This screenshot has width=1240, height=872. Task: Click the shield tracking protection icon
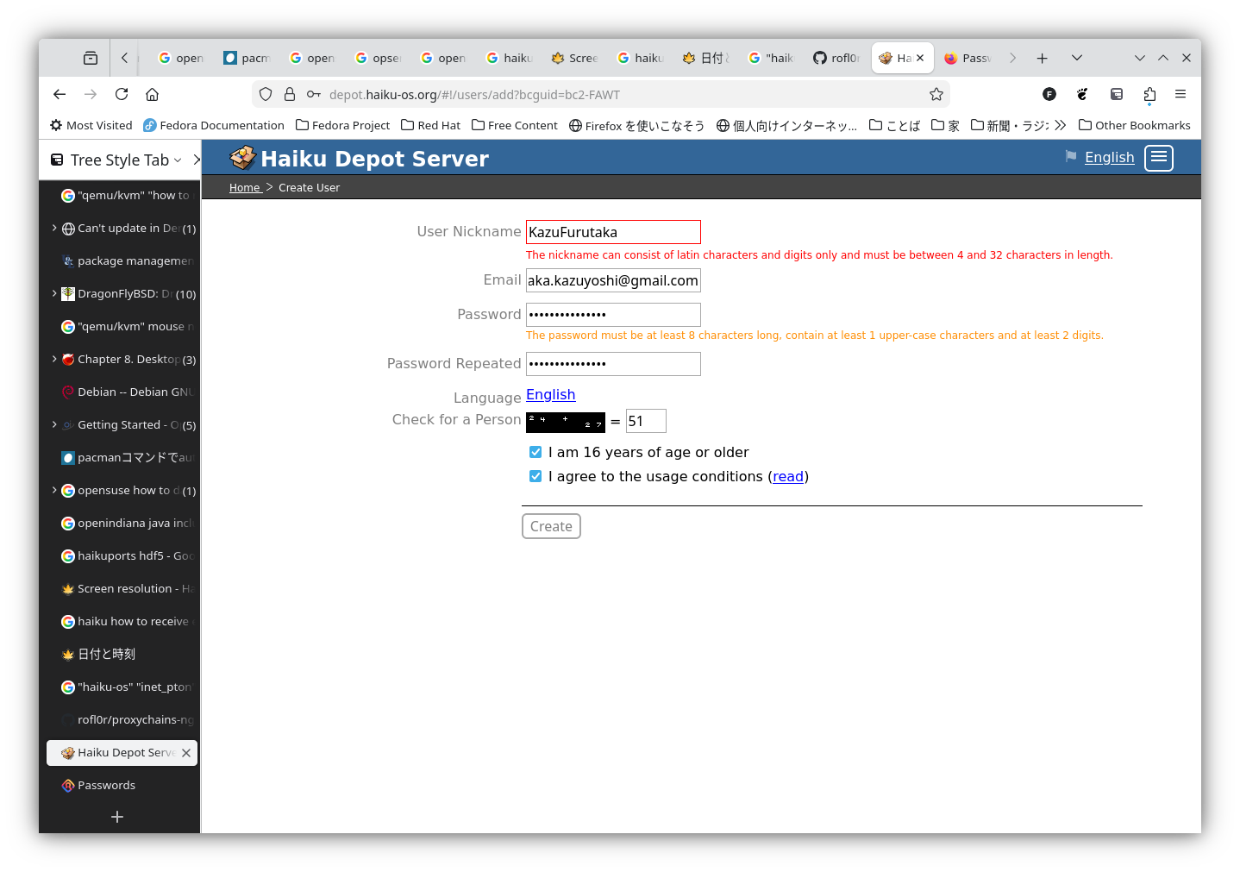point(266,94)
